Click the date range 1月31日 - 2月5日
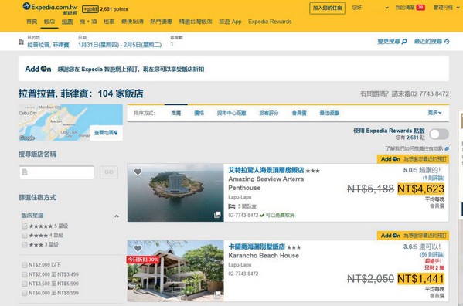Image resolution: width=463 pixels, height=306 pixels. [x=120, y=45]
